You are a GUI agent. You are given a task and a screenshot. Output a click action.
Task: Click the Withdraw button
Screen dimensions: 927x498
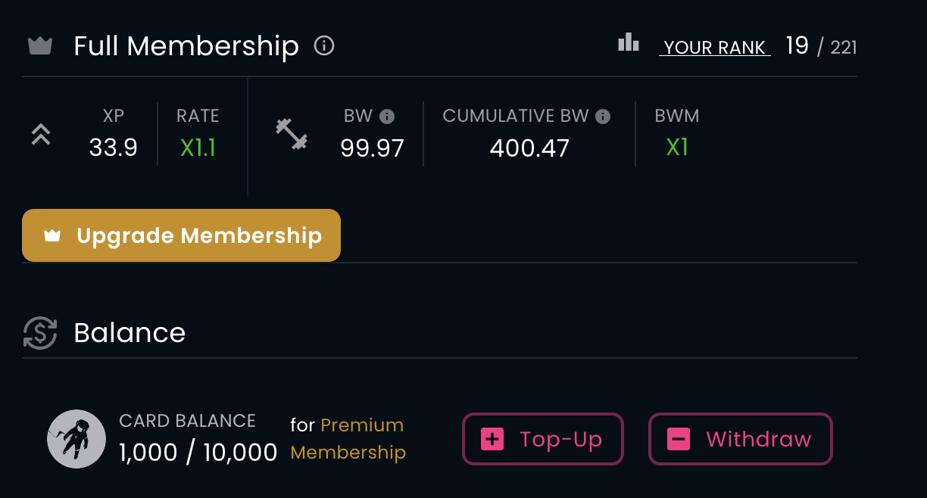[x=741, y=439]
